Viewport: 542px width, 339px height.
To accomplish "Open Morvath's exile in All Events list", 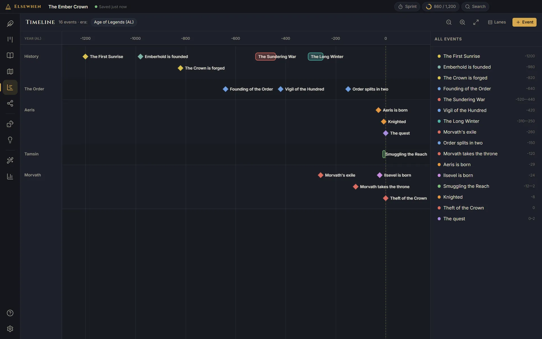I will tap(486, 132).
